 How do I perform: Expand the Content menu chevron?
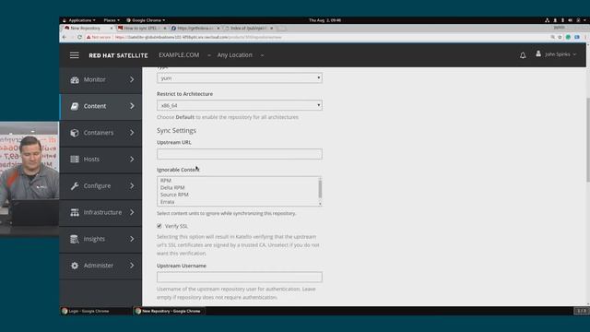[x=132, y=106]
